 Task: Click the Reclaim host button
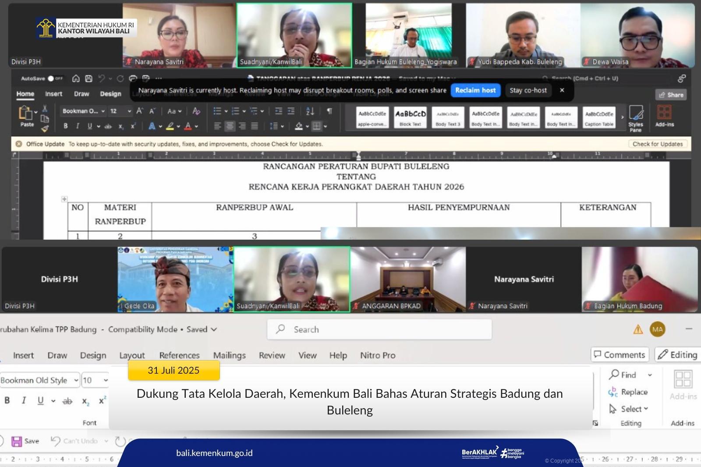click(475, 90)
